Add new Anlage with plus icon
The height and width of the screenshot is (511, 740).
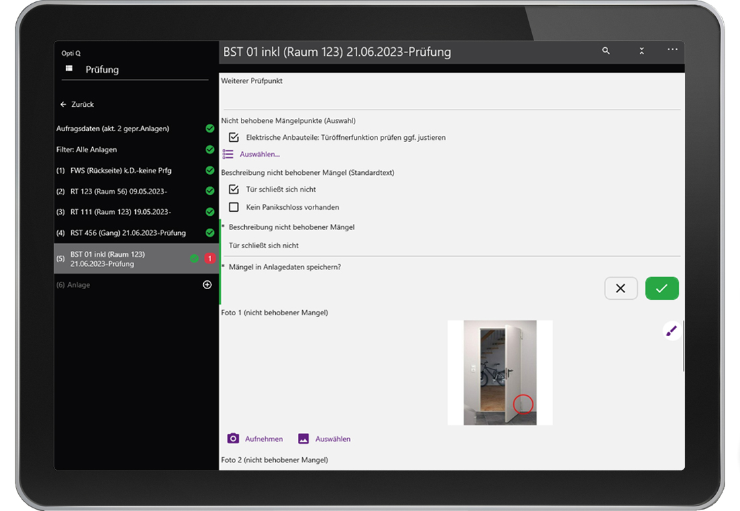pos(207,285)
